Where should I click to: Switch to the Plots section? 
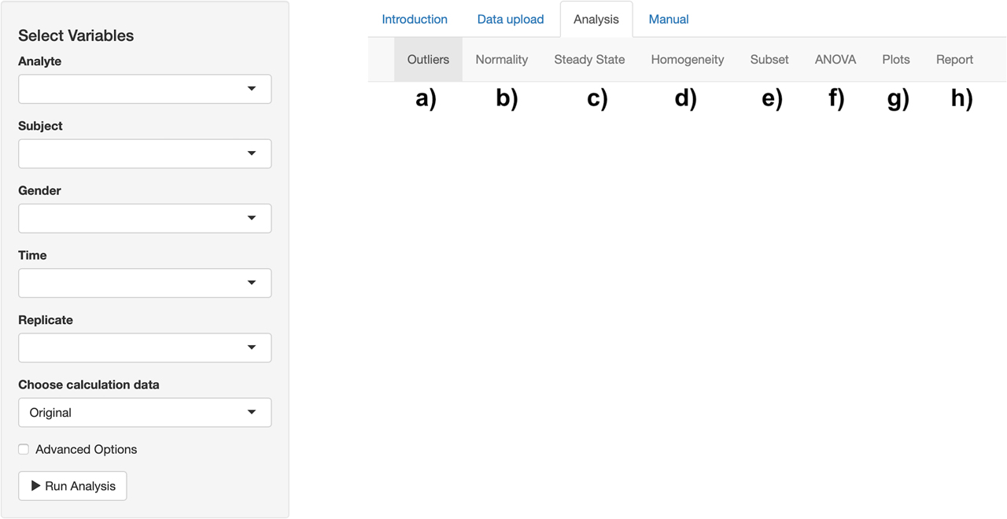(895, 59)
